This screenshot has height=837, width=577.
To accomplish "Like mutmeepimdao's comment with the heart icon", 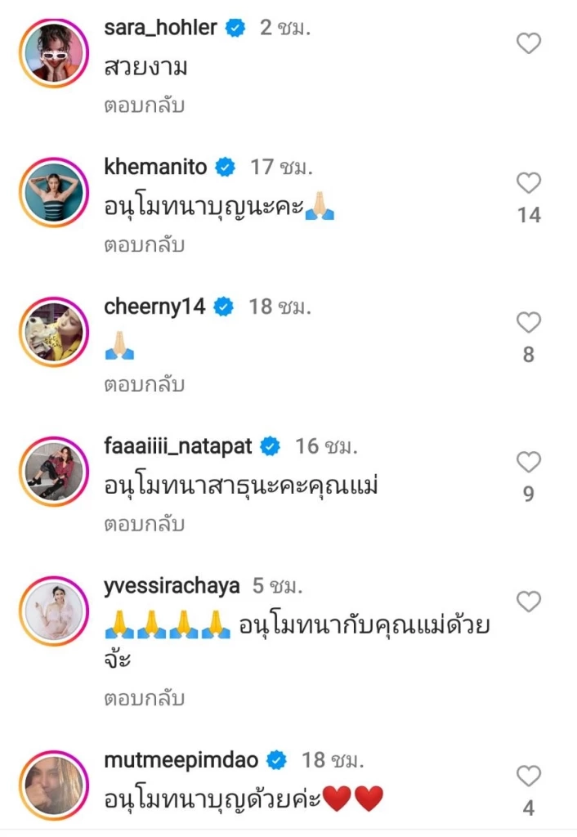I will 528,772.
